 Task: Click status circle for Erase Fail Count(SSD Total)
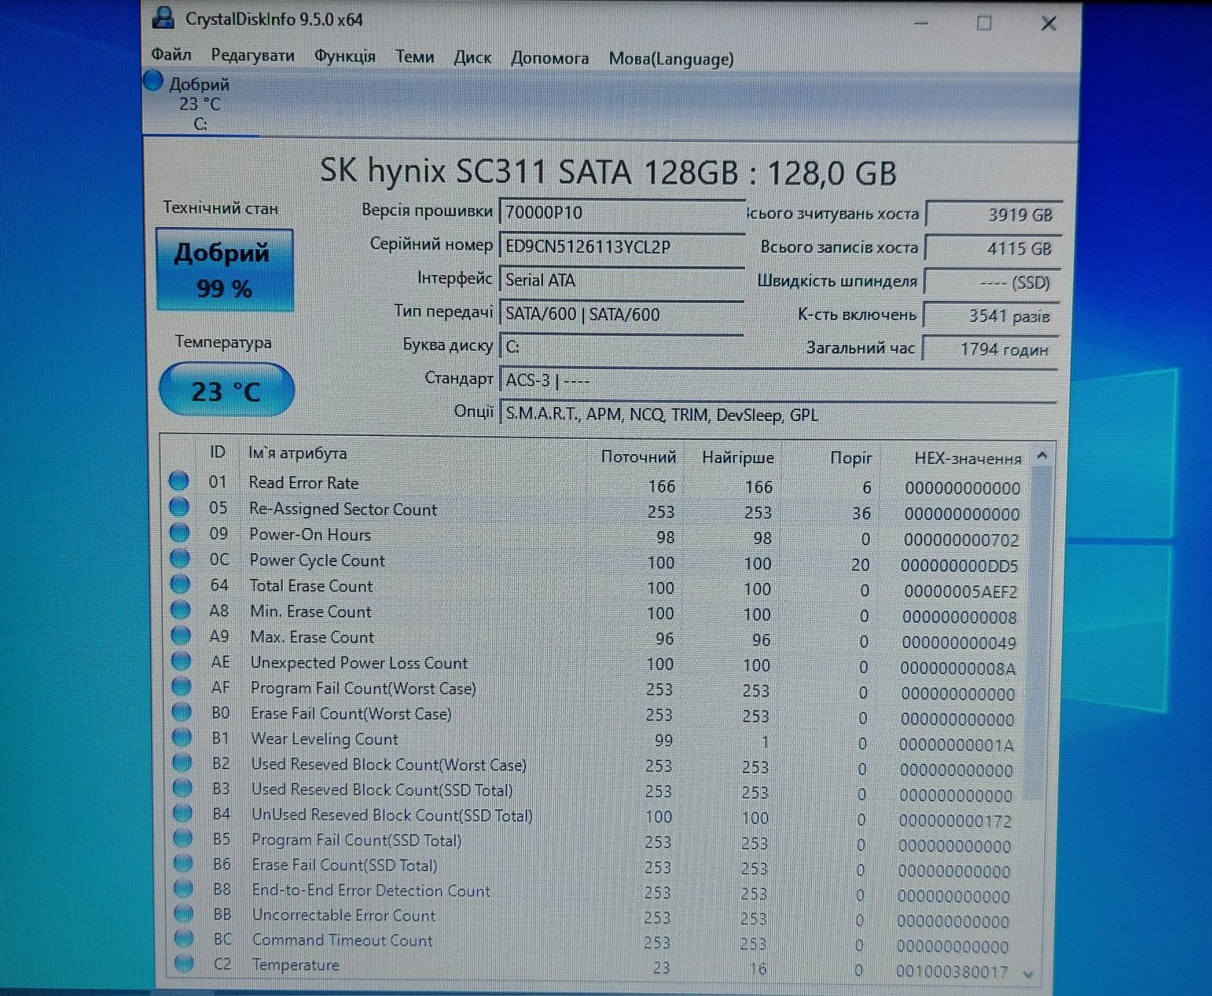(183, 863)
